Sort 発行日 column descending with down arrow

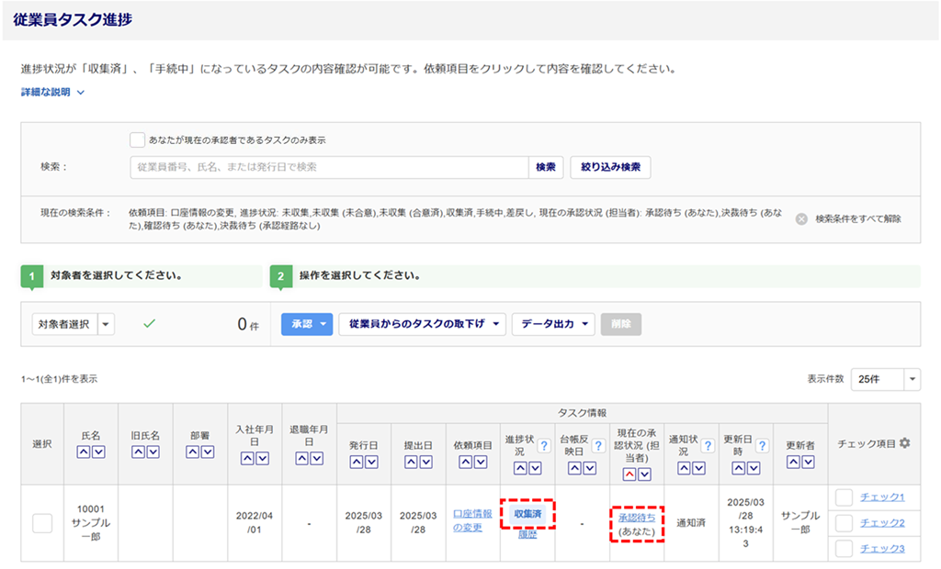[371, 462]
